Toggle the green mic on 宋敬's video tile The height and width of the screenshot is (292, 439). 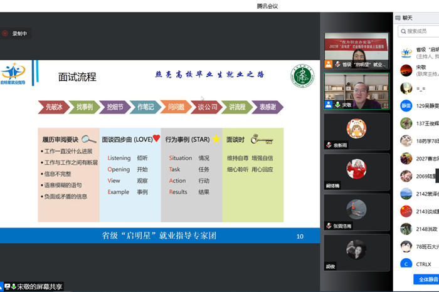pos(337,105)
